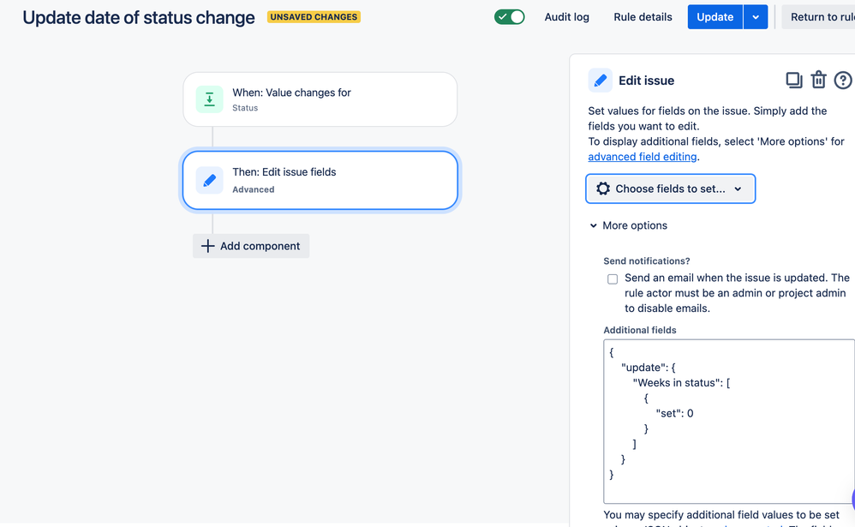Follow the 'advanced field editing' link
The height and width of the screenshot is (527, 855).
click(643, 157)
